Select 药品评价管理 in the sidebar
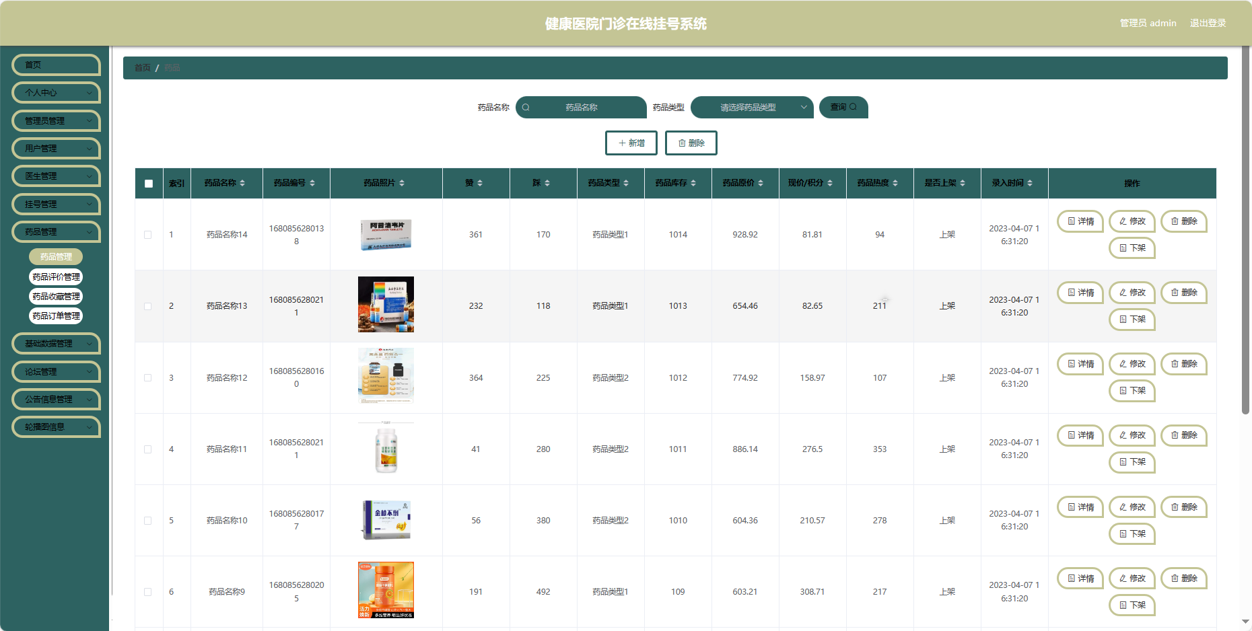Viewport: 1252px width, 631px height. pyautogui.click(x=56, y=277)
